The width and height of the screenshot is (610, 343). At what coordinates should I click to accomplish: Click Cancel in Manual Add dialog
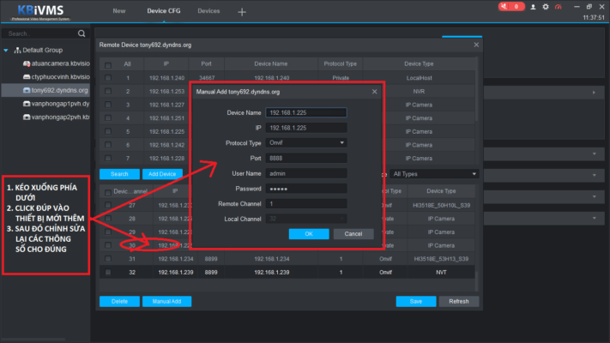pyautogui.click(x=353, y=234)
